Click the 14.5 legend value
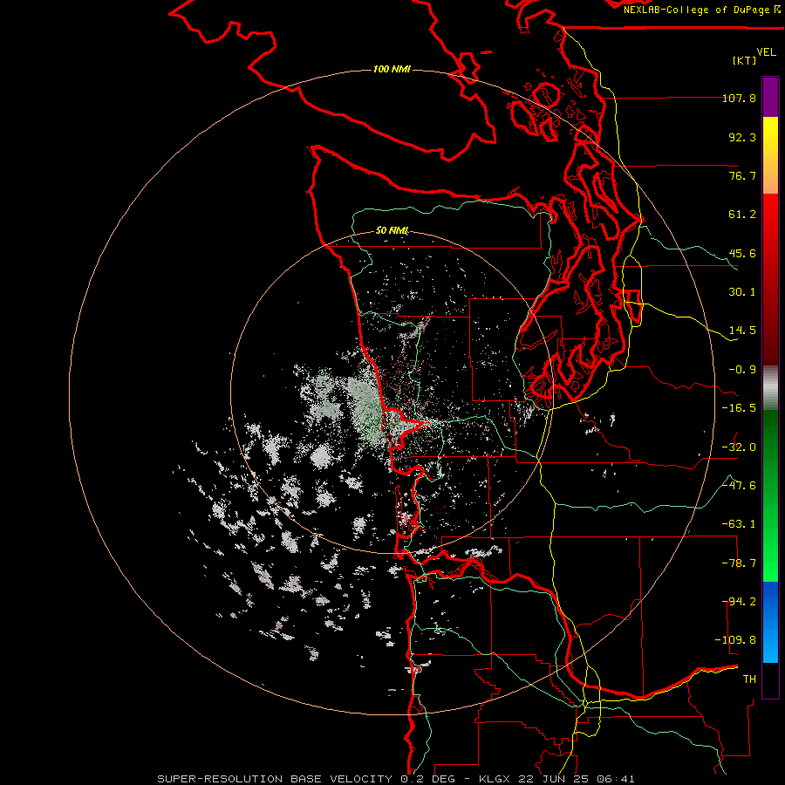 (x=742, y=331)
